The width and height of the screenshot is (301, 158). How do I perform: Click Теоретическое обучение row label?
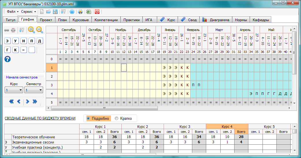pyautogui.click(x=45, y=137)
